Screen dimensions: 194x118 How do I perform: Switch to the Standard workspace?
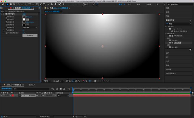click(x=139, y=5)
